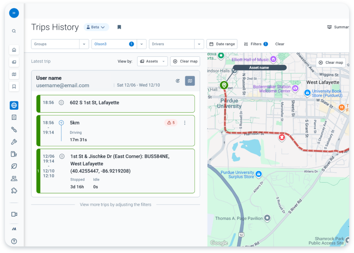Open the three-dot menu on 5km trip
The image size is (354, 253).
185,123
